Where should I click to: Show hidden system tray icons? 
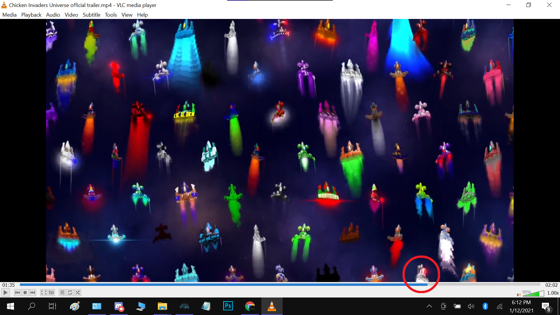(429, 306)
